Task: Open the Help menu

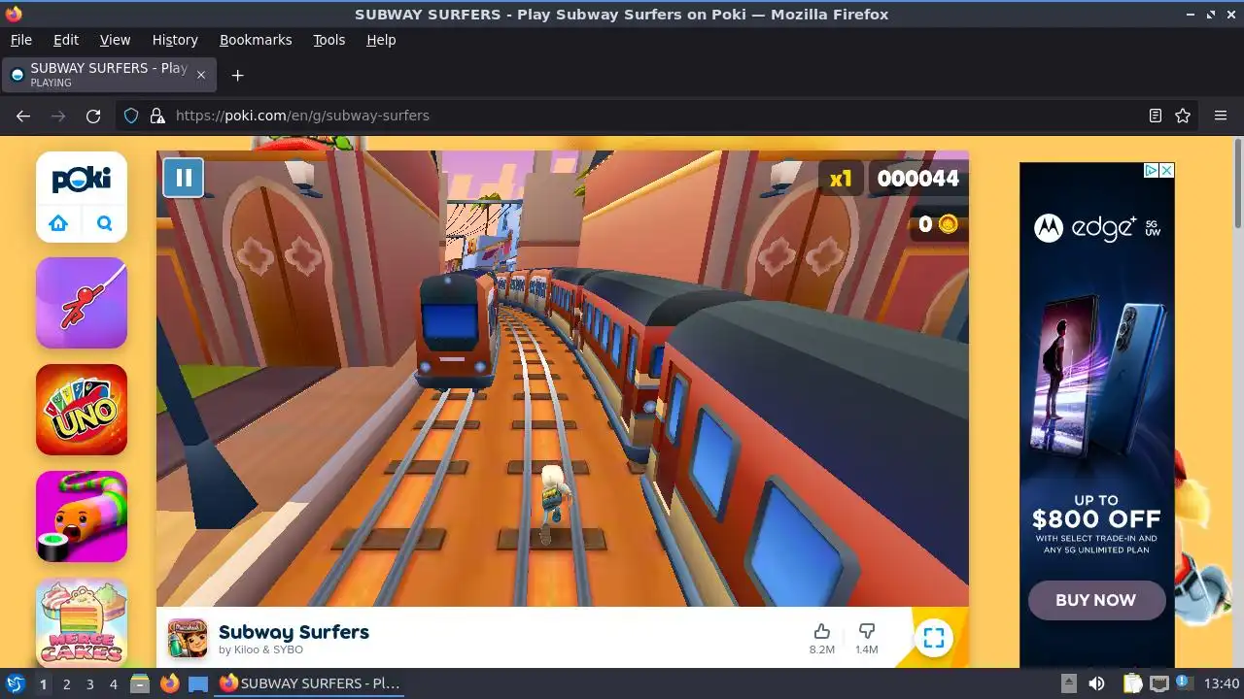Action: pos(381,40)
